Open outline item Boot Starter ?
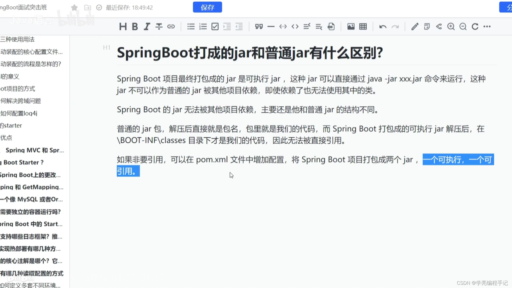The height and width of the screenshot is (288, 512). point(22,162)
